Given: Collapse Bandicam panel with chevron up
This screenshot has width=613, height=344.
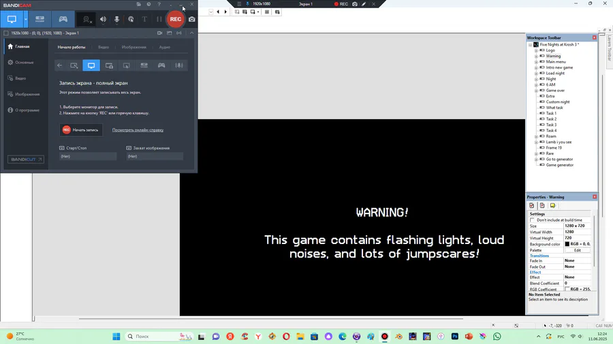Looking at the screenshot, I should coord(191,33).
